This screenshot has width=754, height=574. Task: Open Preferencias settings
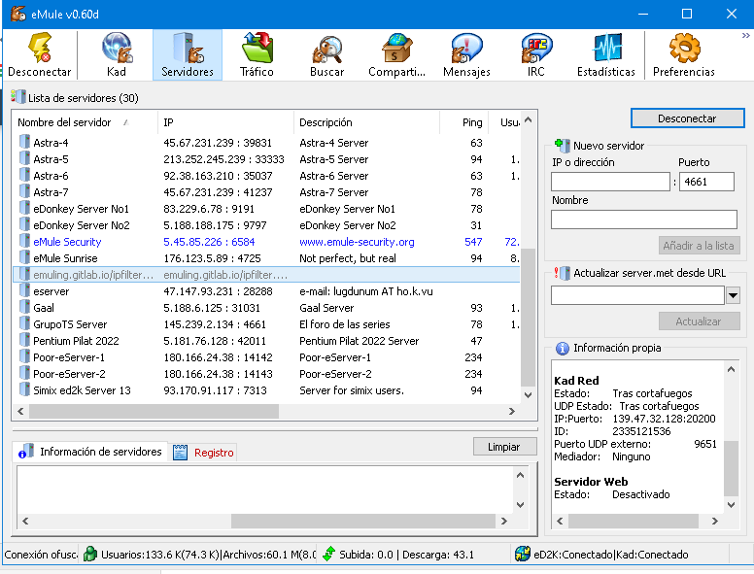tap(684, 54)
